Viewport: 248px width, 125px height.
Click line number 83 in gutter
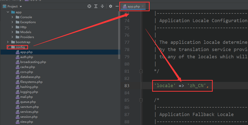(x=127, y=86)
